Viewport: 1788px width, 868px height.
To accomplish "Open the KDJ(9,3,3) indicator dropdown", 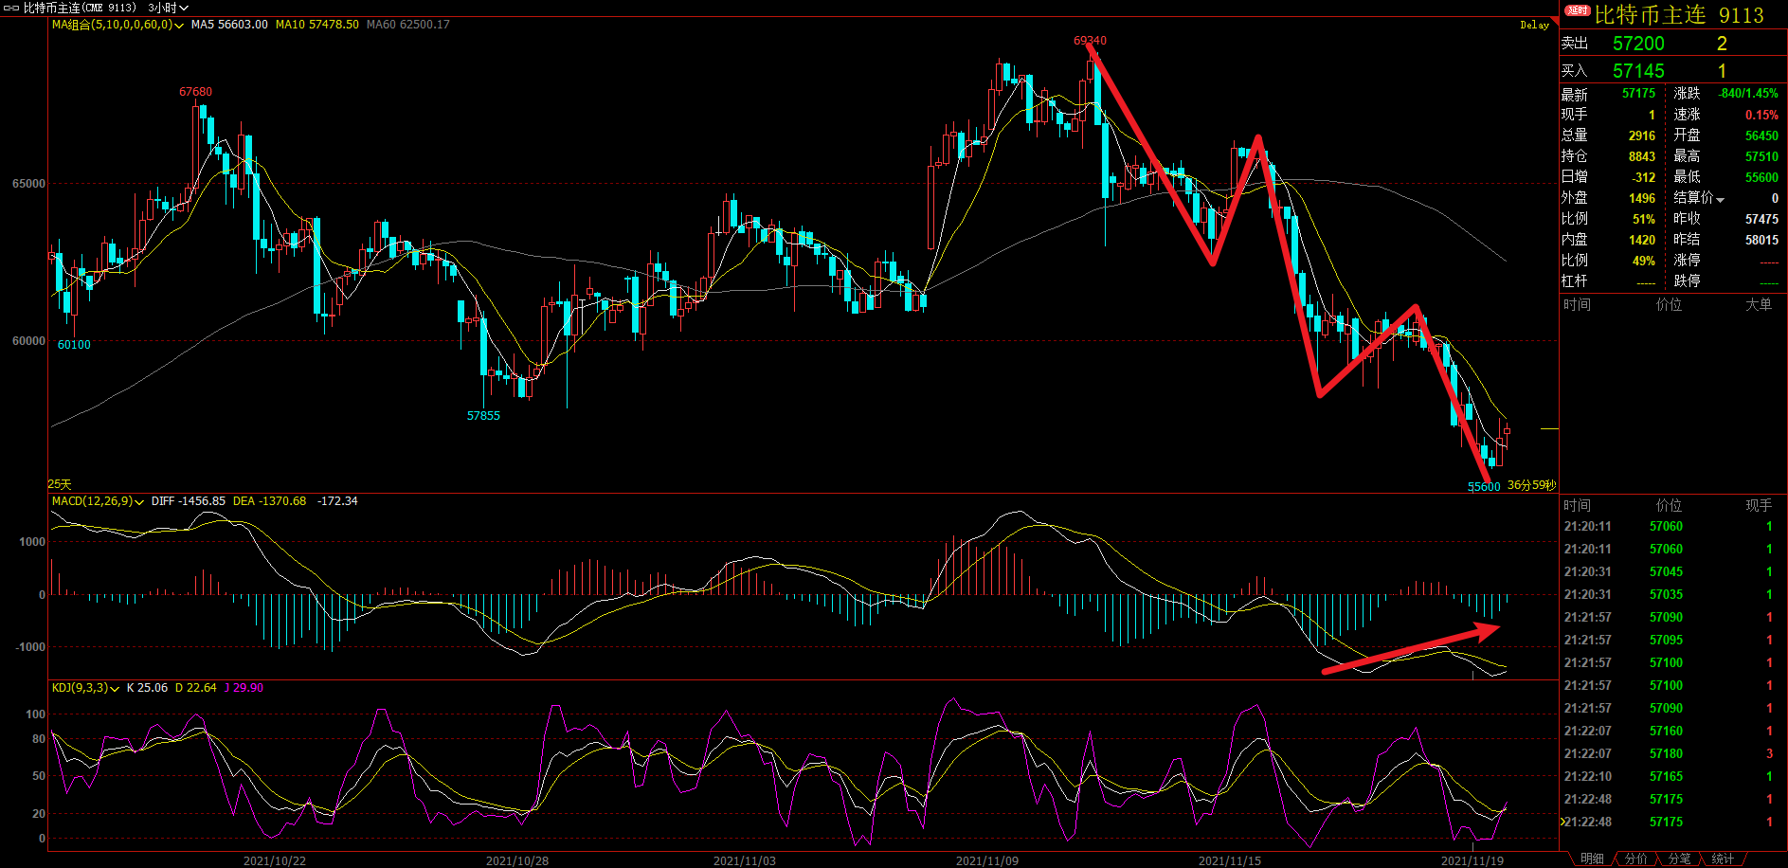I will click(115, 689).
